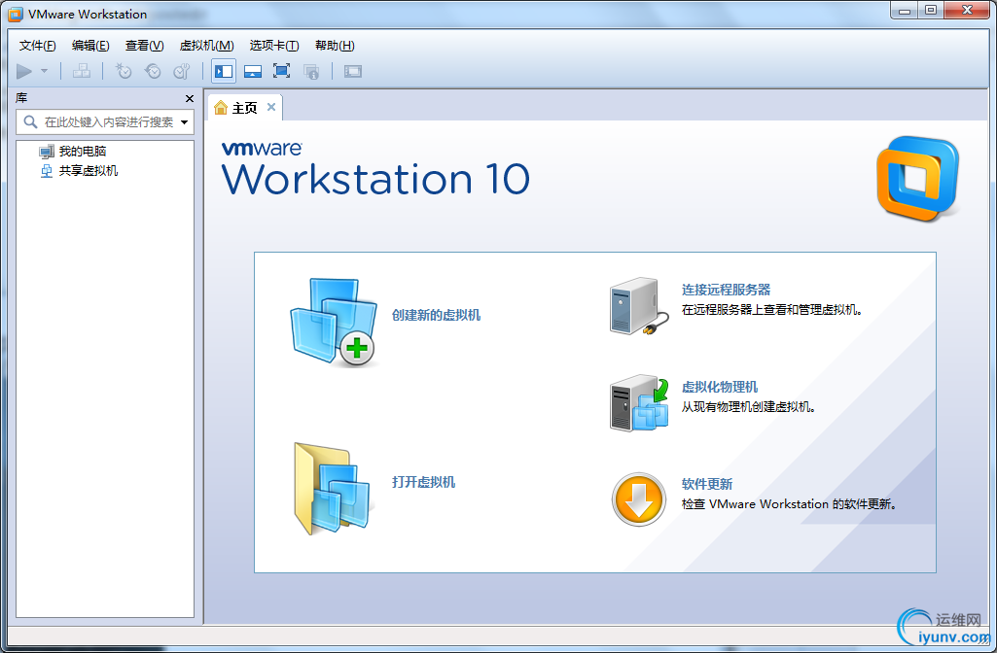Expand the library search filter dropdown

(185, 122)
